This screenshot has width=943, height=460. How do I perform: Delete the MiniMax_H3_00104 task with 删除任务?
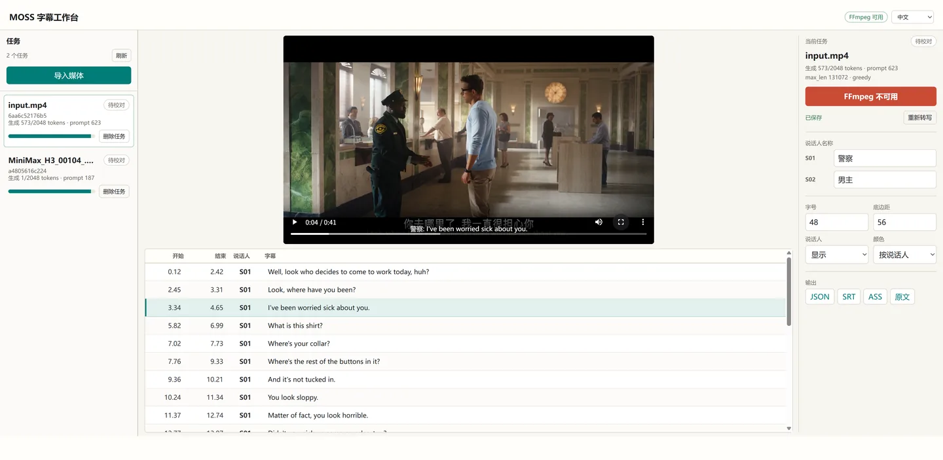coord(114,191)
